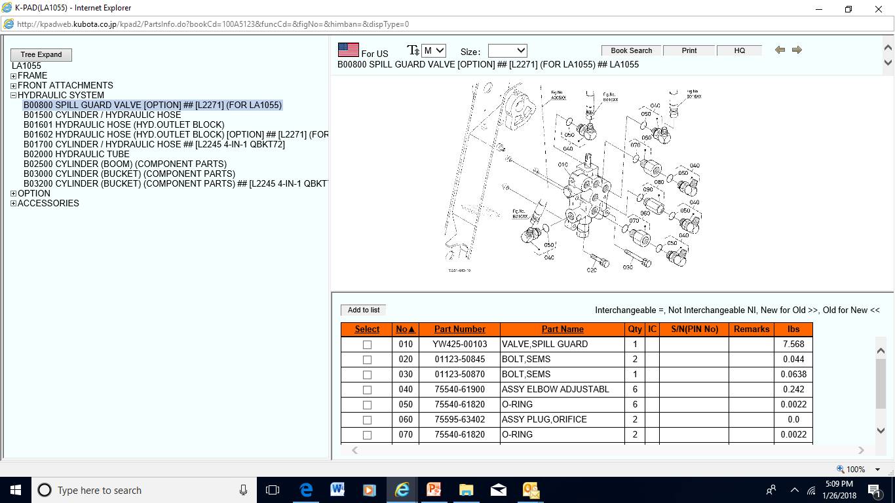This screenshot has height=503, width=895.
Task: Tick checkbox for 060 ASSY PLUG,ORIFICE
Action: [x=367, y=420]
